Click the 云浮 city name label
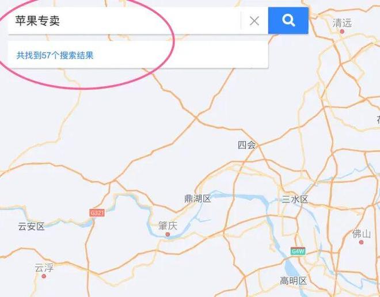Image resolution: width=380 pixels, height=297 pixels. coord(44,268)
